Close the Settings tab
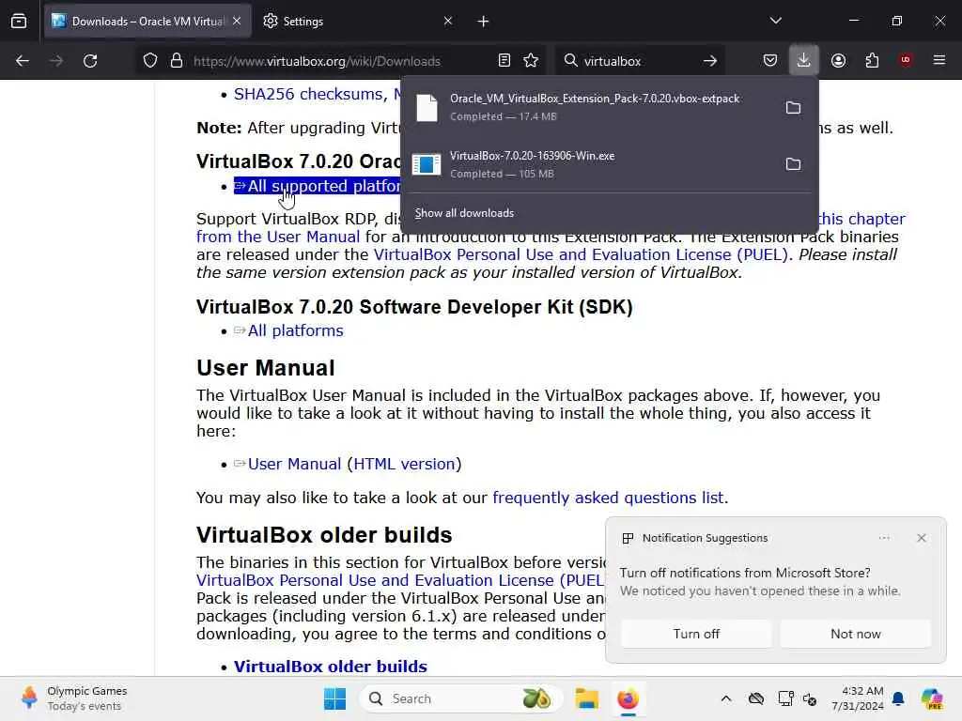Image resolution: width=962 pixels, height=721 pixels. click(448, 21)
